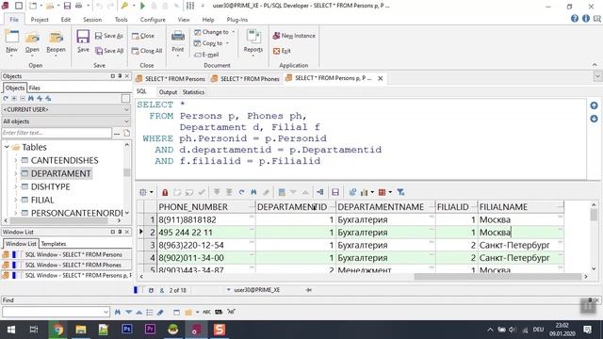603x339 pixels.
Task: Switch to the SELECT * FROM Phones tab
Action: click(x=245, y=79)
